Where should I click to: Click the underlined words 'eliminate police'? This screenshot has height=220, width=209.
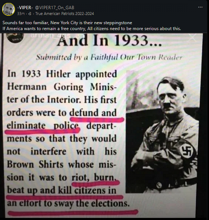coord(43,126)
